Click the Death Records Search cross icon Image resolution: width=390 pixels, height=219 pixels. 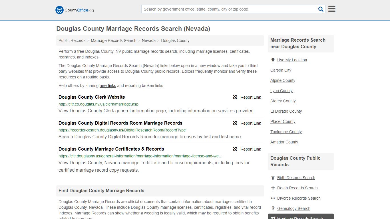273,188
